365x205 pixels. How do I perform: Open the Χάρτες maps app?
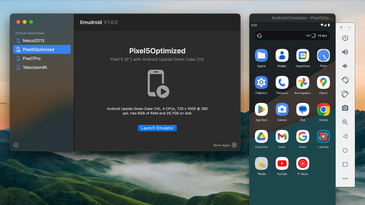(x=323, y=82)
